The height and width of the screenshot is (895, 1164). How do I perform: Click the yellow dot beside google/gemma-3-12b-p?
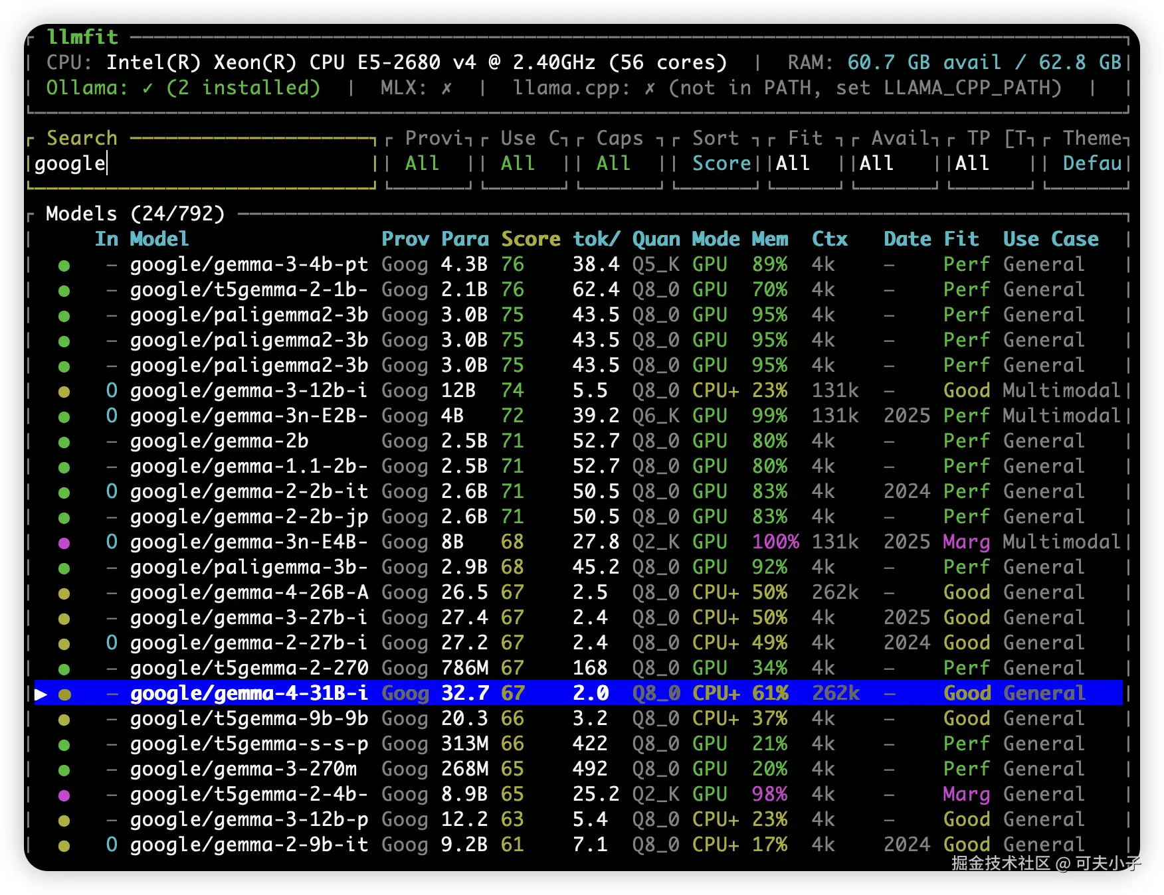[64, 821]
